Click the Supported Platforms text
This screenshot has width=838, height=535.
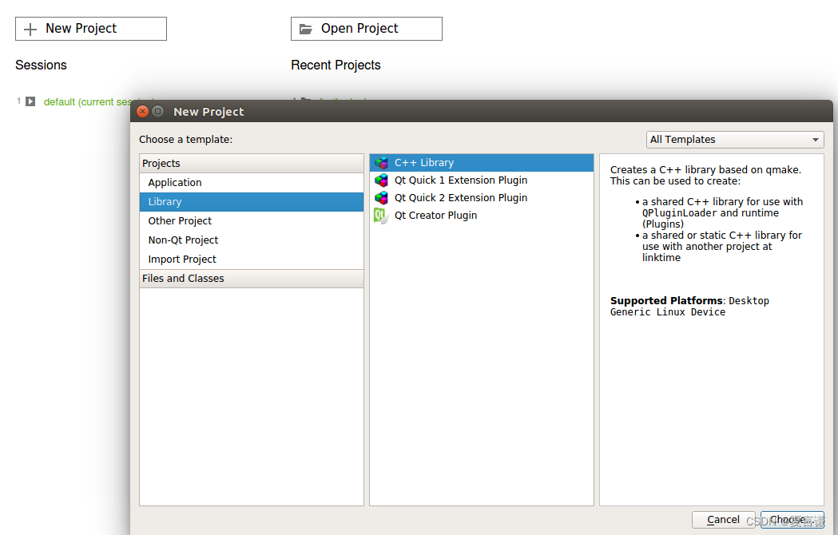point(666,301)
